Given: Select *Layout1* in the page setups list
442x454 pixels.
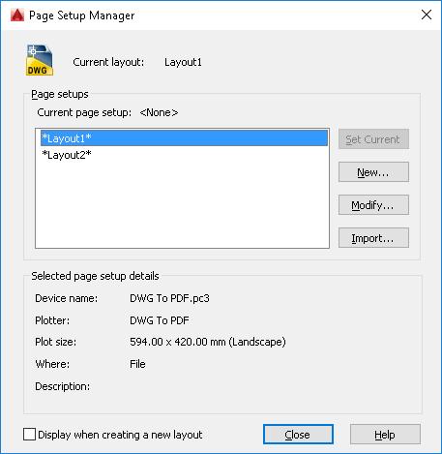Looking at the screenshot, I should point(184,138).
